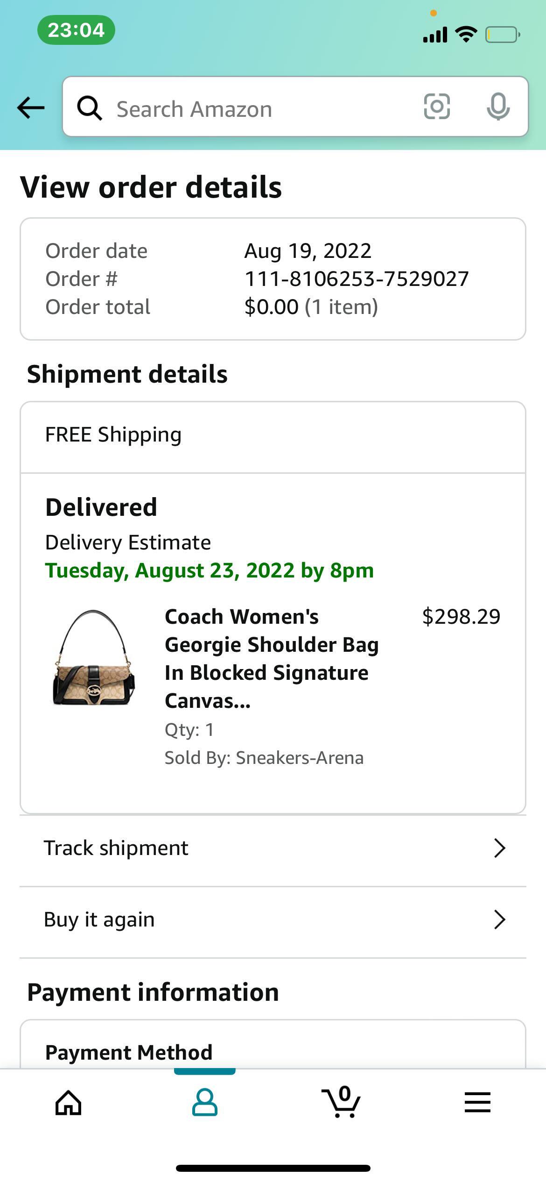
Task: Tap the $298.29 item price
Action: tap(461, 617)
